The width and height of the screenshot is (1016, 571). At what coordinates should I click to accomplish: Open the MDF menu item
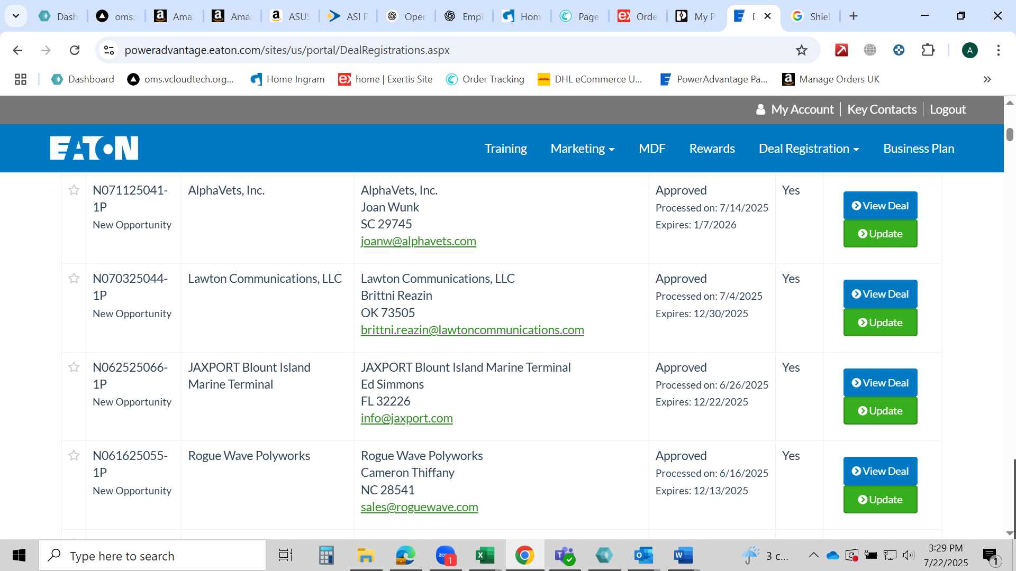pos(652,149)
